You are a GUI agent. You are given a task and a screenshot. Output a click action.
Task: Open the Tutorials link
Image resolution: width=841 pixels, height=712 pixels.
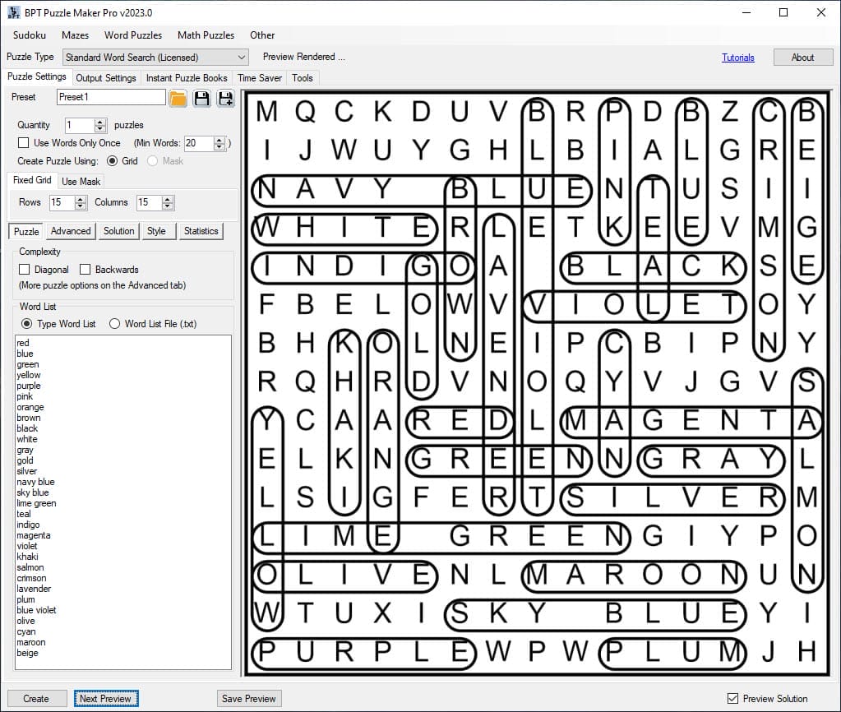737,58
